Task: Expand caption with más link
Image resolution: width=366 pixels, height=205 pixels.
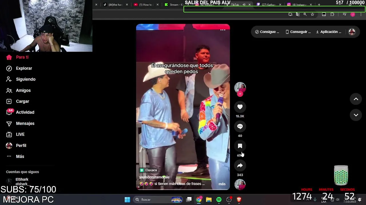Action: pos(222,184)
